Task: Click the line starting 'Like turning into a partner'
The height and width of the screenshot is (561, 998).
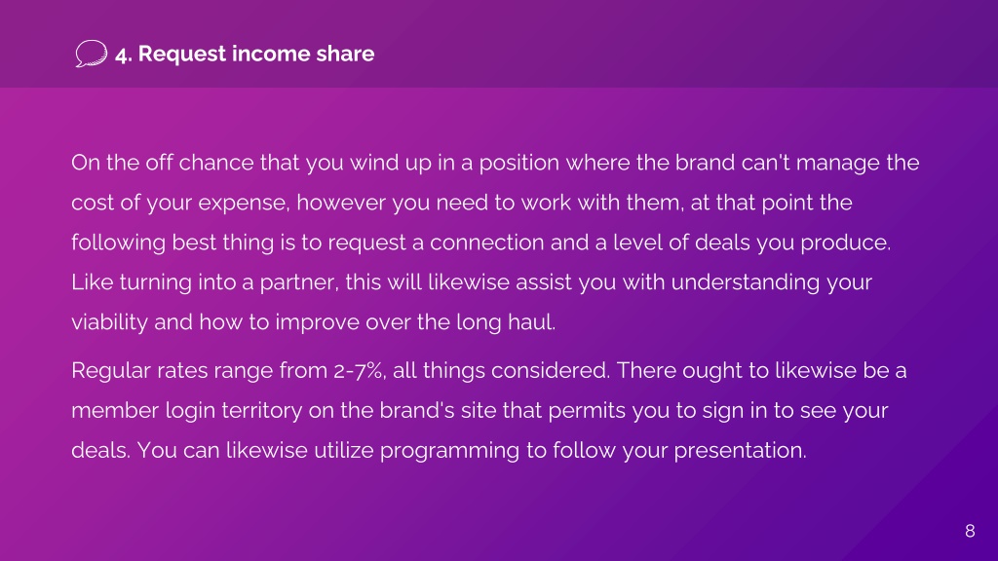Action: pos(472,283)
